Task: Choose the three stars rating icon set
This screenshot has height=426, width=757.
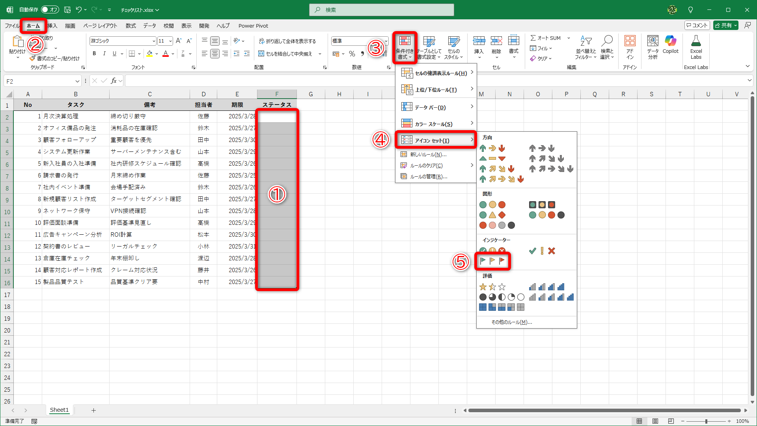Action: click(492, 287)
